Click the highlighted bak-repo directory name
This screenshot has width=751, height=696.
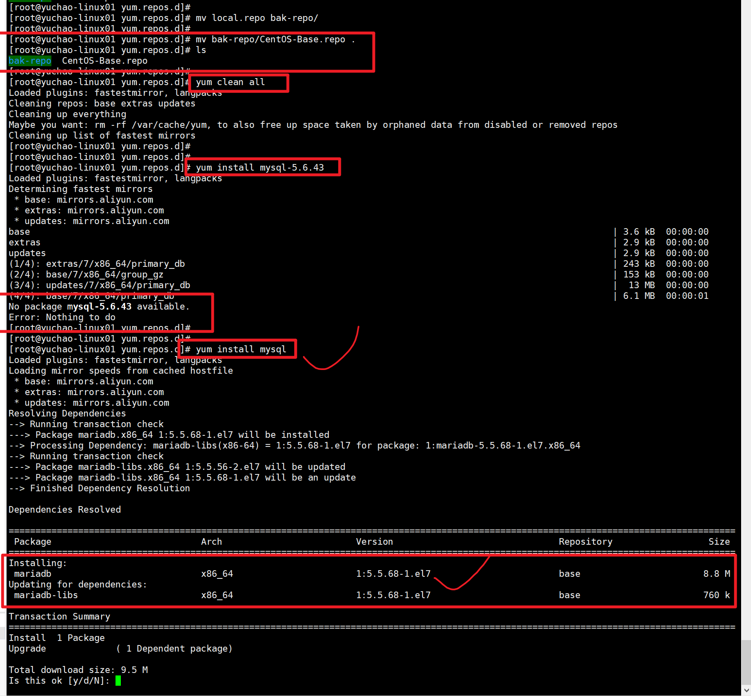tap(30, 61)
